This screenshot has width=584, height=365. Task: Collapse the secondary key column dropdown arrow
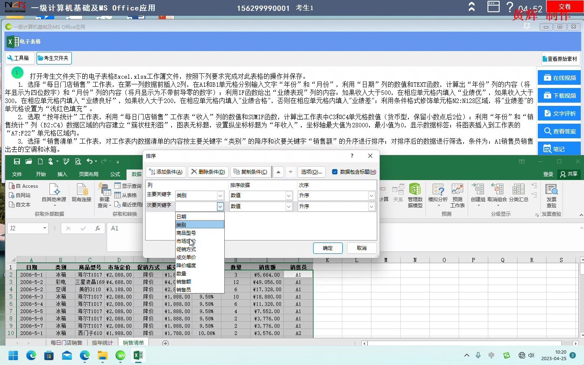point(220,206)
